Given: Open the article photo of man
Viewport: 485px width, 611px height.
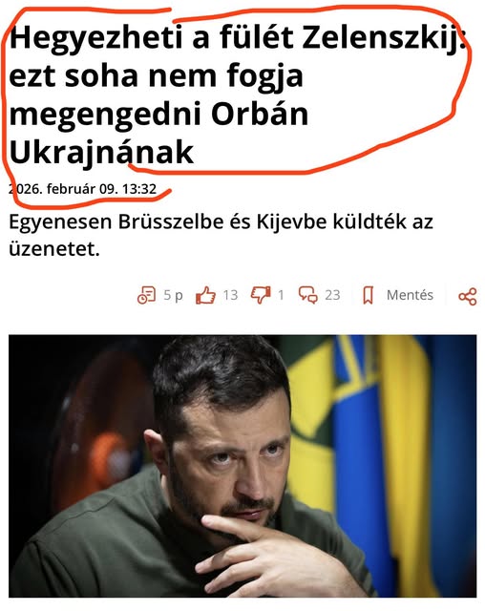Looking at the screenshot, I should pos(242,466).
